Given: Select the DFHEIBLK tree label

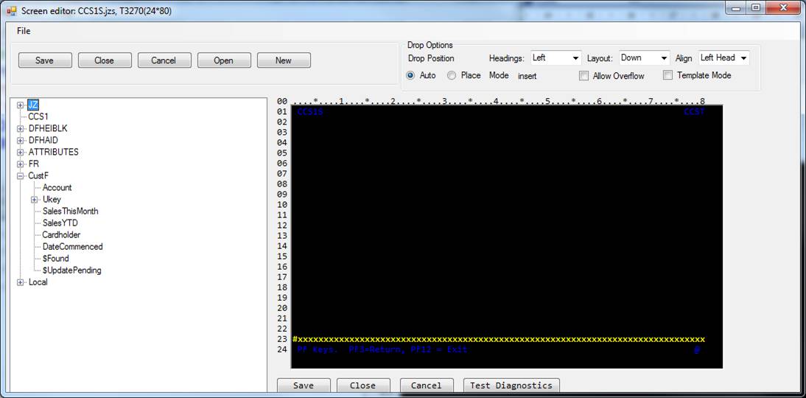Looking at the screenshot, I should pyautogui.click(x=48, y=128).
